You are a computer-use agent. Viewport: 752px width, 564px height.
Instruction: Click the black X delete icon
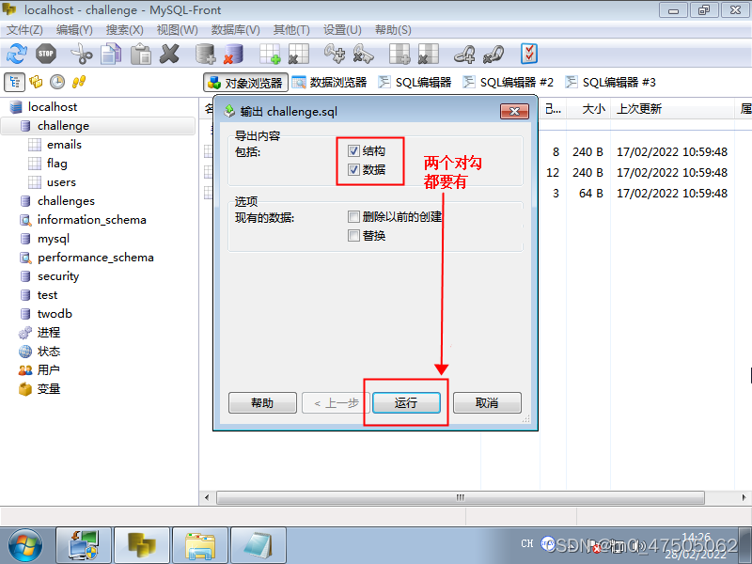(169, 54)
